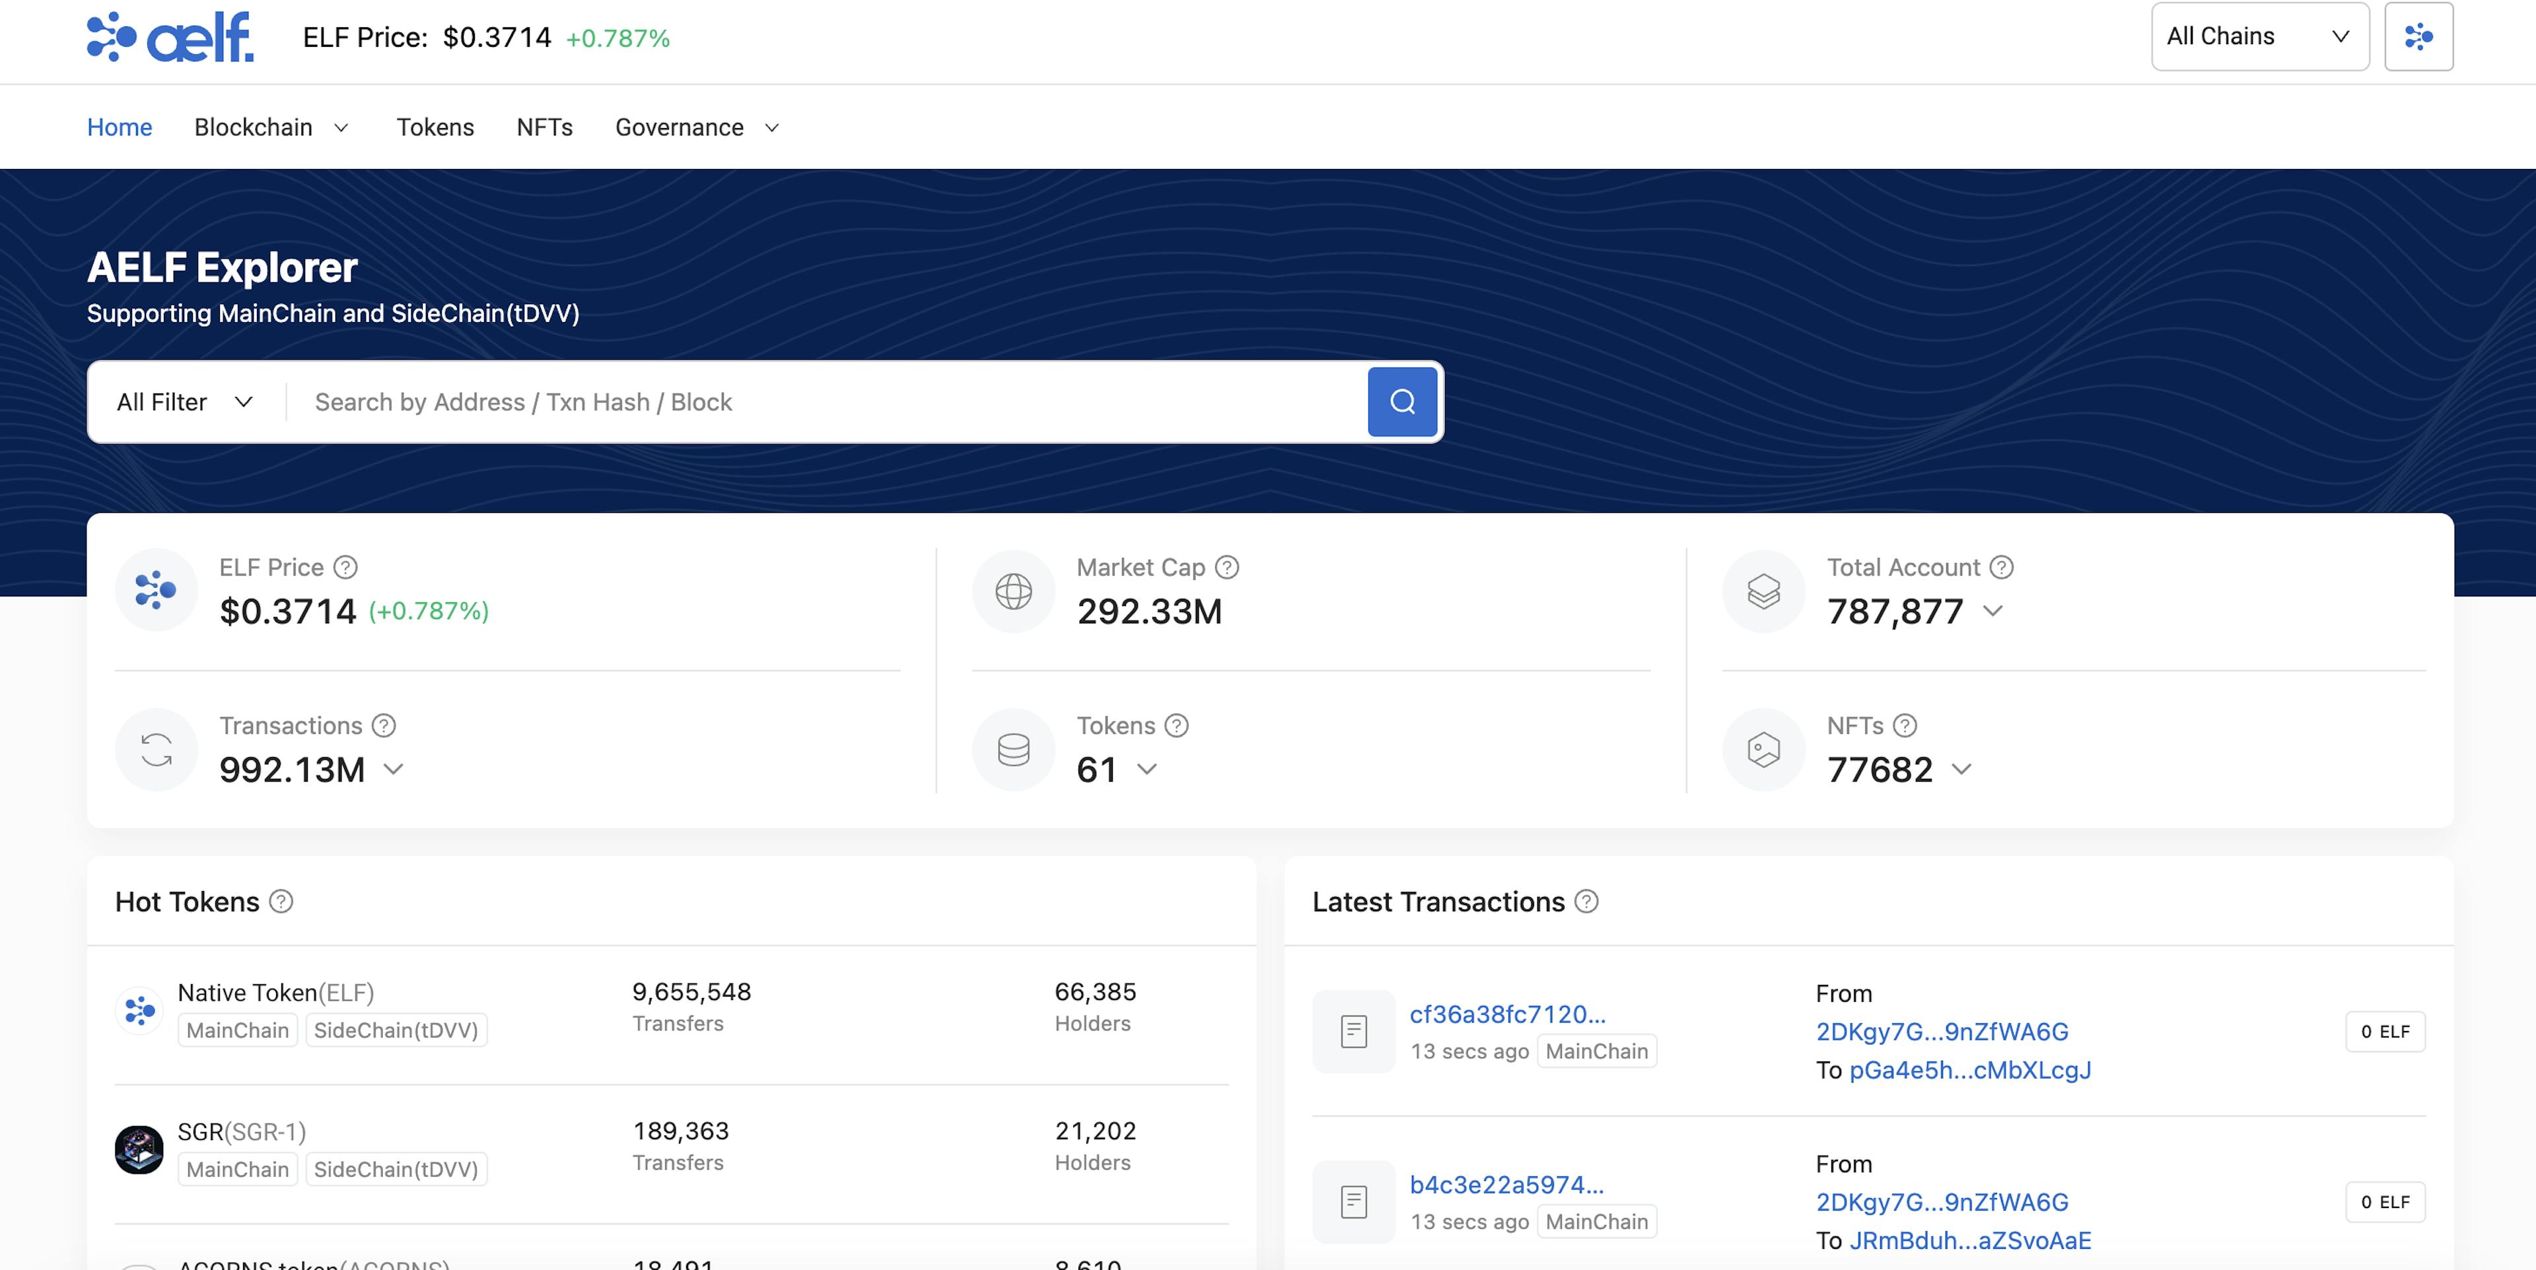Image resolution: width=2536 pixels, height=1270 pixels.
Task: Click the aelf logo in header
Action: pos(170,38)
